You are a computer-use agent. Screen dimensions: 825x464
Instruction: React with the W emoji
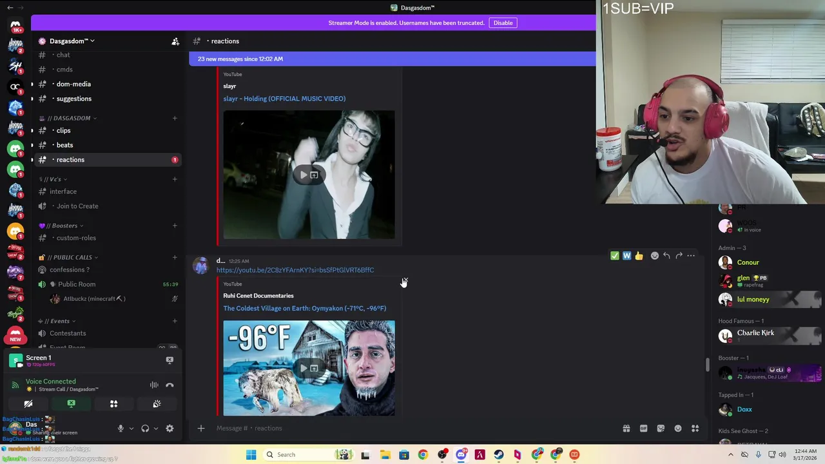626,256
